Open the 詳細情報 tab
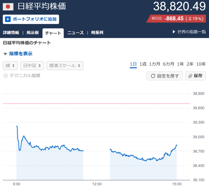The width and height of the screenshot is (209, 187). [x=11, y=33]
